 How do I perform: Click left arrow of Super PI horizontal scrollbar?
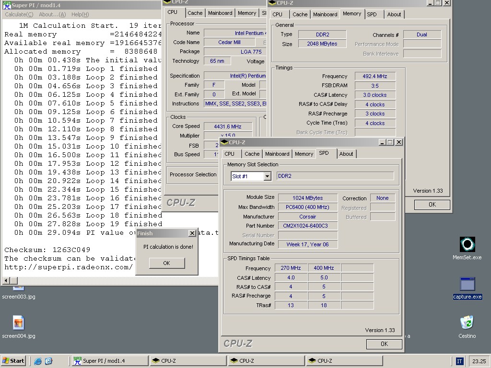6,281
